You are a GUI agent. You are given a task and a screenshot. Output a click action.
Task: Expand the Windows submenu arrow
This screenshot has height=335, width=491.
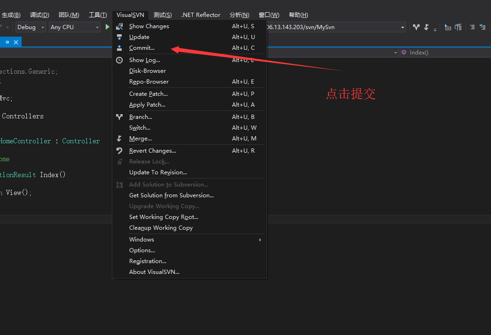pyautogui.click(x=260, y=240)
